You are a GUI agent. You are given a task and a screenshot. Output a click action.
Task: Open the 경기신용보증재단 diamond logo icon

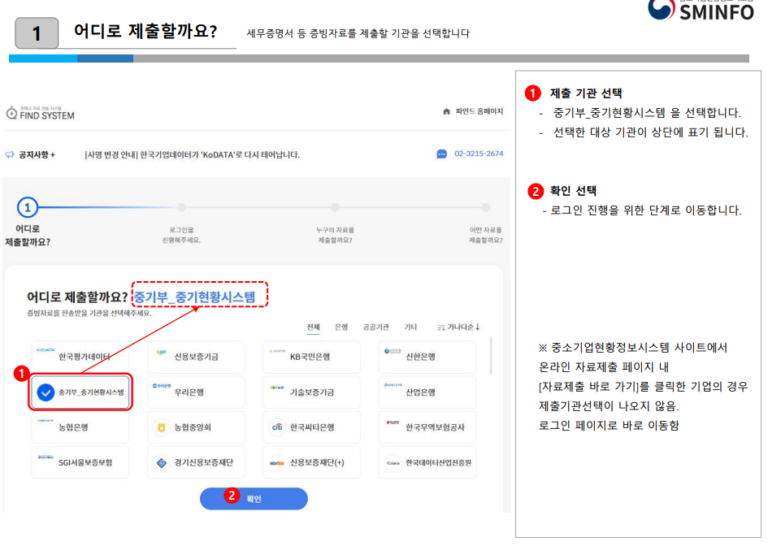click(161, 461)
